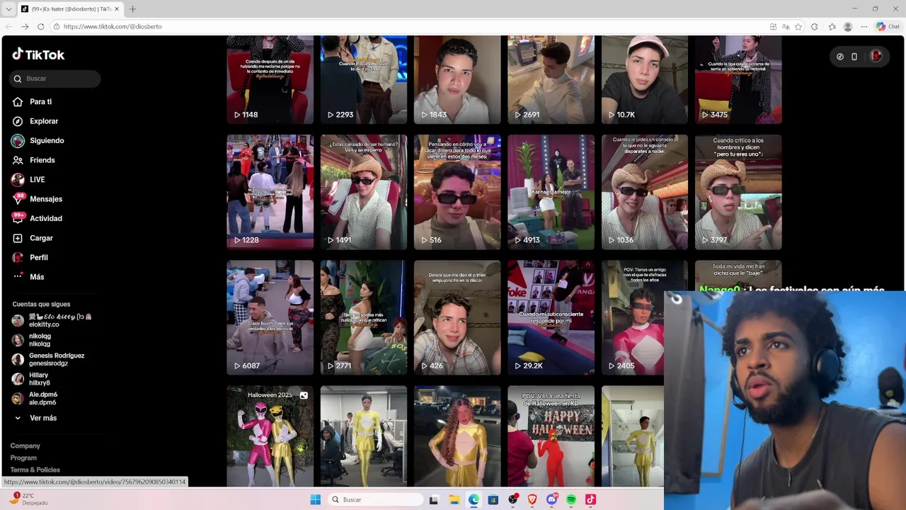
Task: Open Spotify from the taskbar
Action: click(571, 499)
